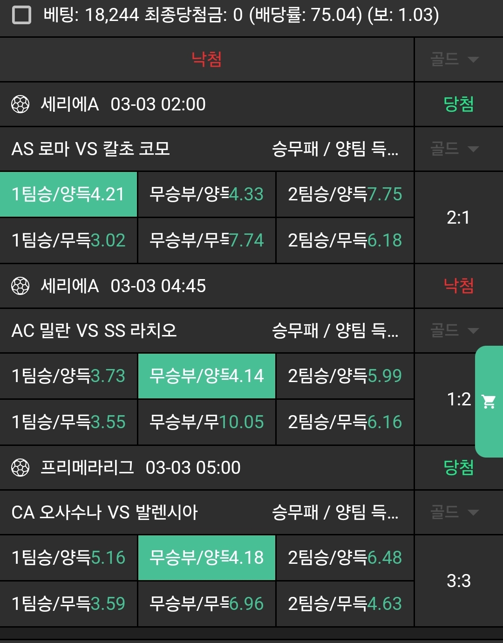Viewport: 503px width, 643px height.
Task: Pick the 2팀승/양득 7.75 odds
Action: 345,194
